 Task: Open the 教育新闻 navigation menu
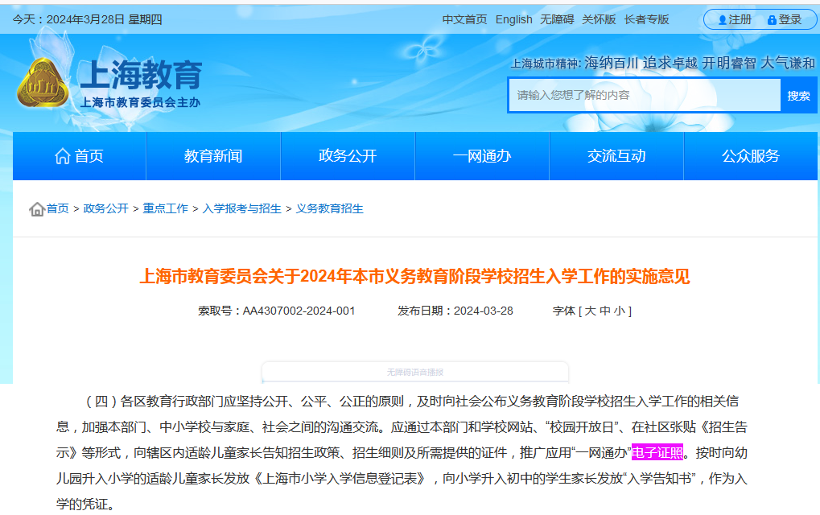[x=213, y=156]
